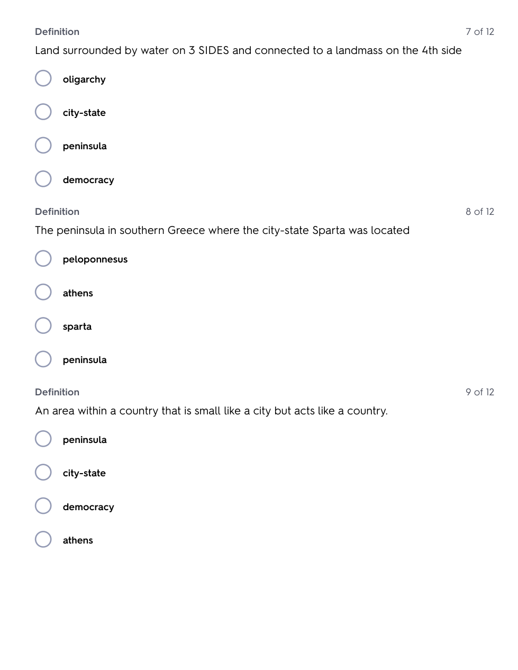This screenshot has height=670, width=518.
Task: Choose 'peloponnesus' radio button in question 8
Action: click(43, 259)
